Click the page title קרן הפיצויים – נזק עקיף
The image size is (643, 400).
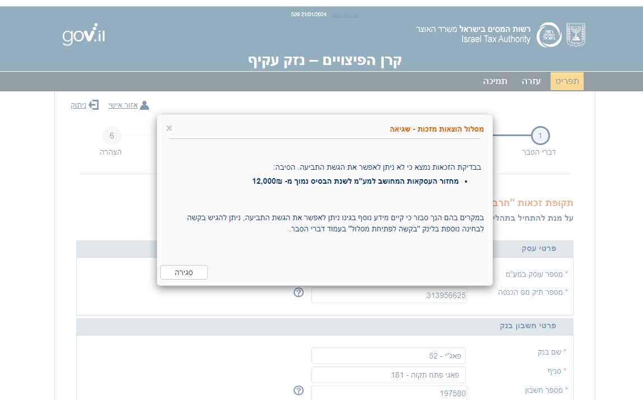click(325, 61)
